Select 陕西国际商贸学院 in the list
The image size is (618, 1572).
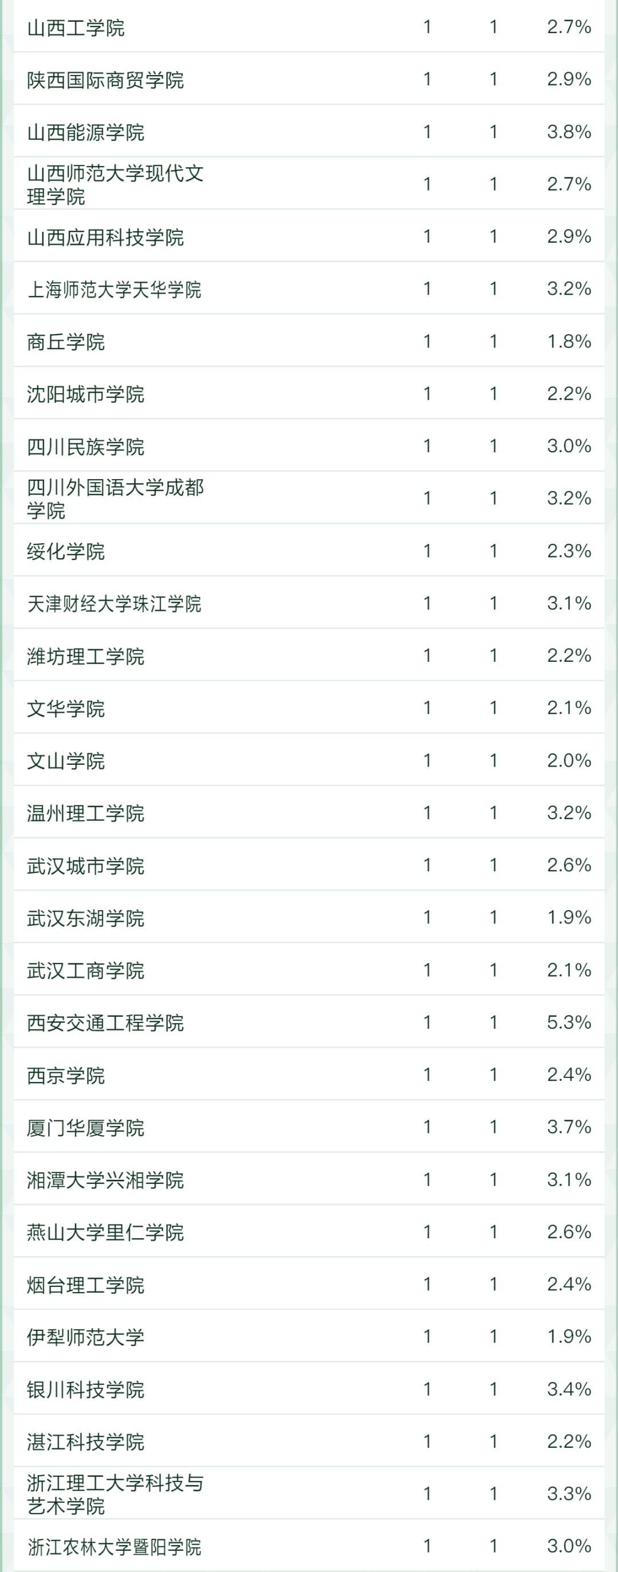(x=105, y=80)
